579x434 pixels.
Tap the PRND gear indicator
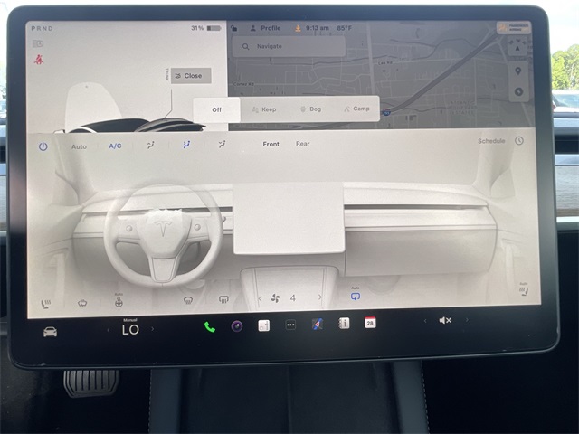point(43,28)
